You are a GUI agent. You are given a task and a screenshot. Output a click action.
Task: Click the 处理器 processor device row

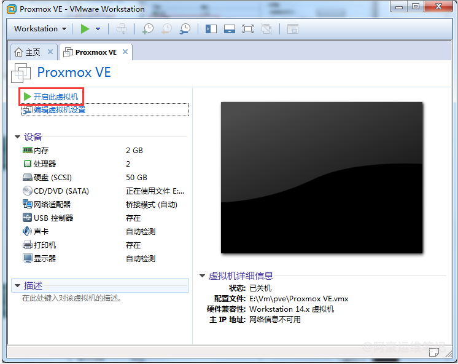(104, 164)
